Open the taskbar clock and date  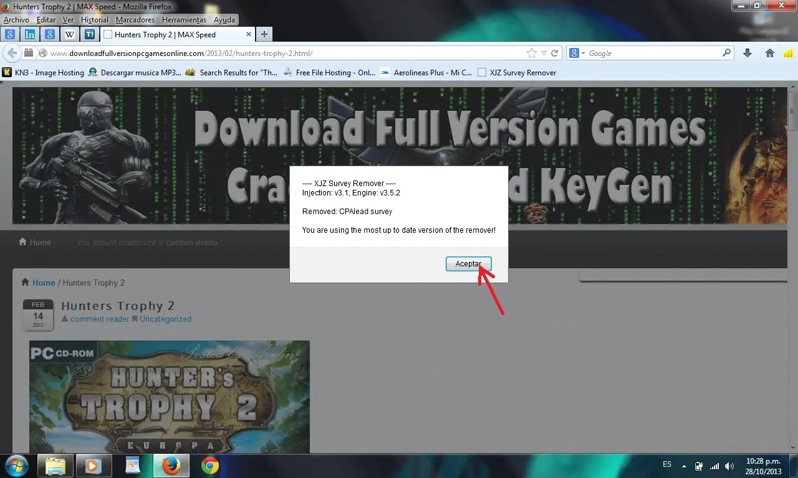tap(764, 466)
